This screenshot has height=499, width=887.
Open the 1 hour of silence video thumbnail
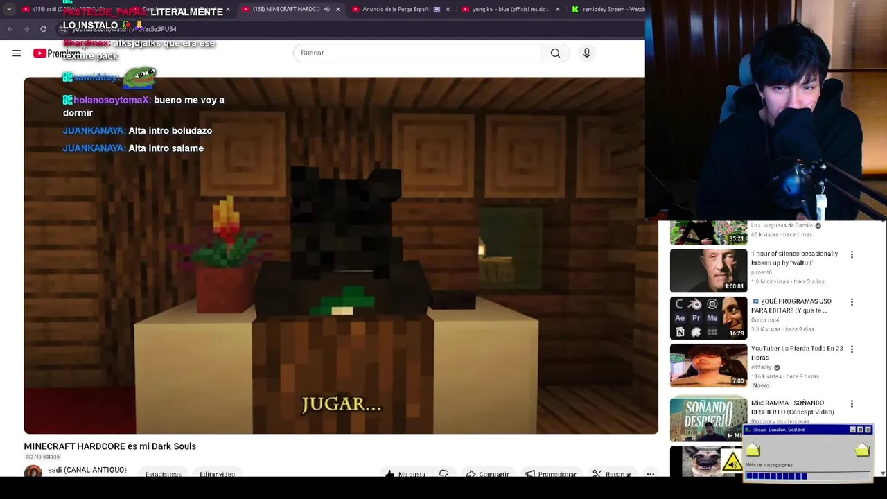point(708,270)
